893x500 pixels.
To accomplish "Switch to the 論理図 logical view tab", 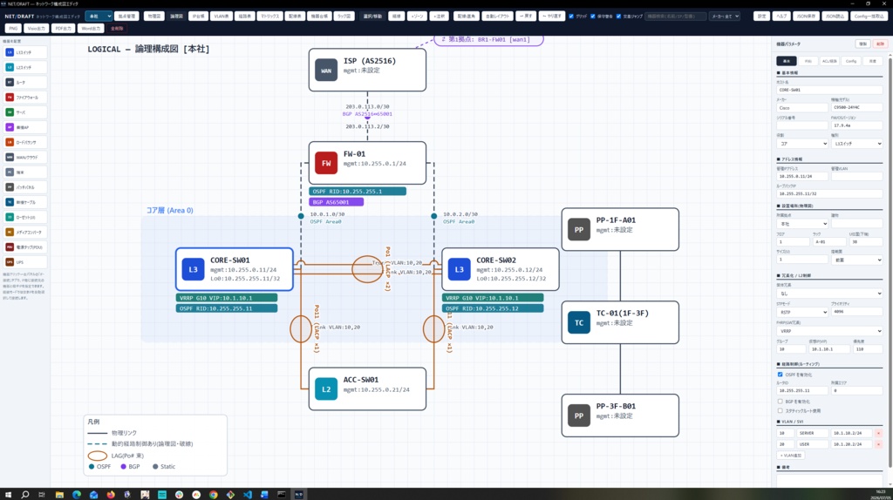I will [x=176, y=16].
